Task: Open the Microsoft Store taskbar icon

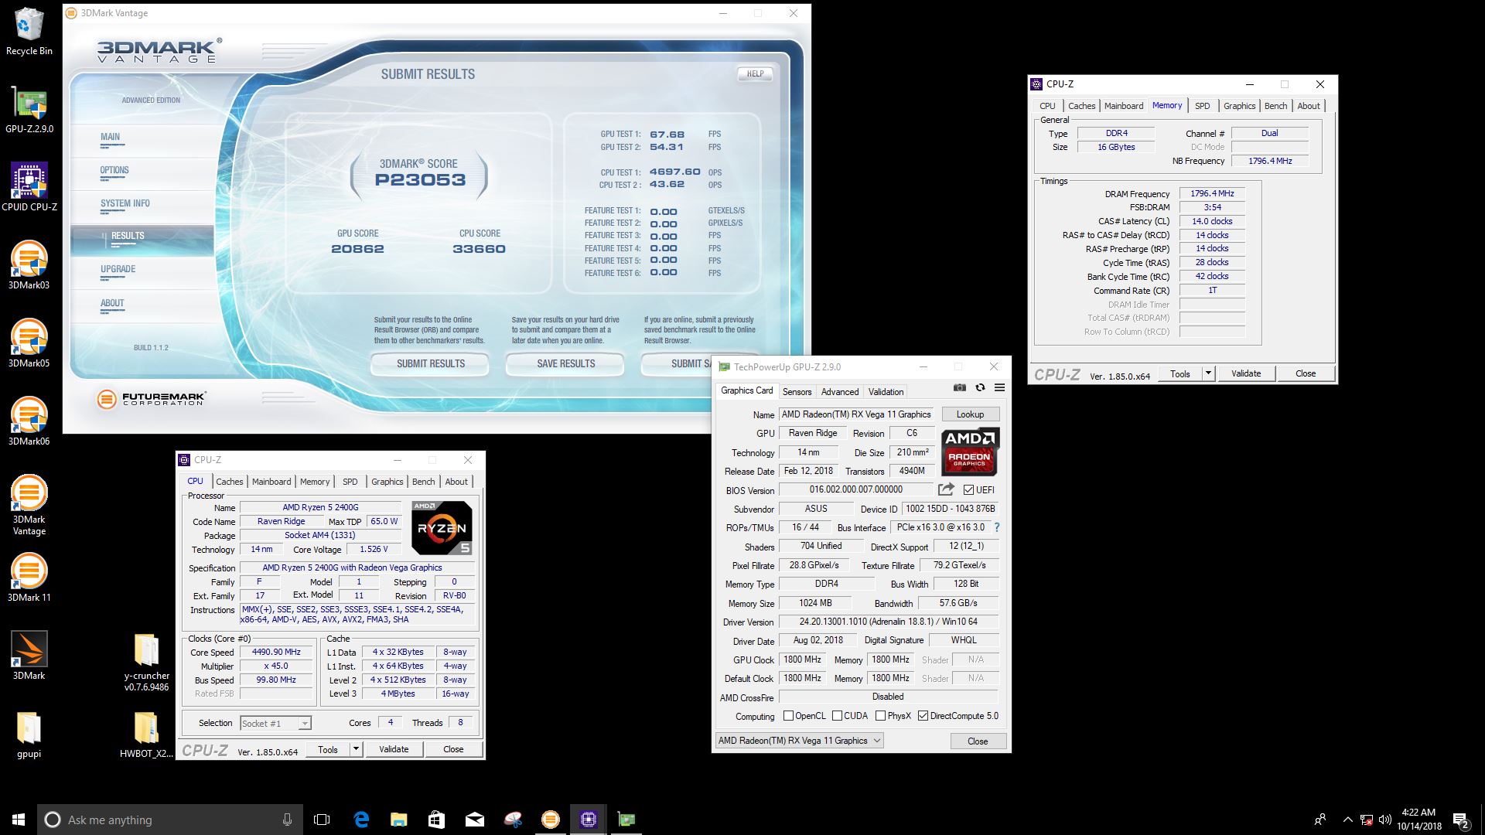Action: (x=436, y=820)
